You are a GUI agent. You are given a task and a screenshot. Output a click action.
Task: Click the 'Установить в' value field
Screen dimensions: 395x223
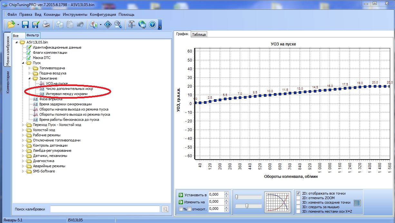[x=216, y=195]
